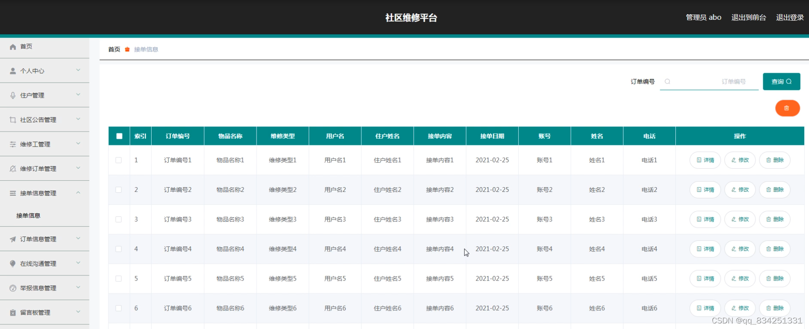Click the home icon in the sidebar
809x329 pixels.
(13, 47)
